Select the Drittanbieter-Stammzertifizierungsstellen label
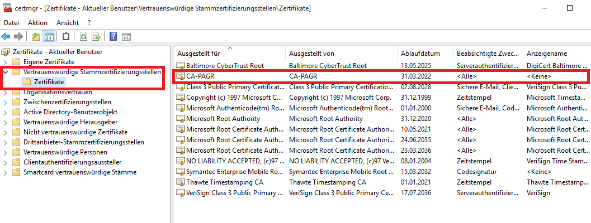This screenshot has height=223, width=591. click(x=84, y=142)
